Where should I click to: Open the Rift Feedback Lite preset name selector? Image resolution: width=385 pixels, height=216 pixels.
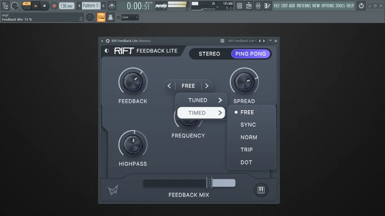242,41
